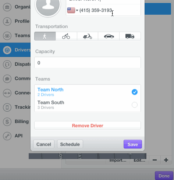Click the driver avatar placeholder
Screen dimensions: 174x180
[48, 6]
